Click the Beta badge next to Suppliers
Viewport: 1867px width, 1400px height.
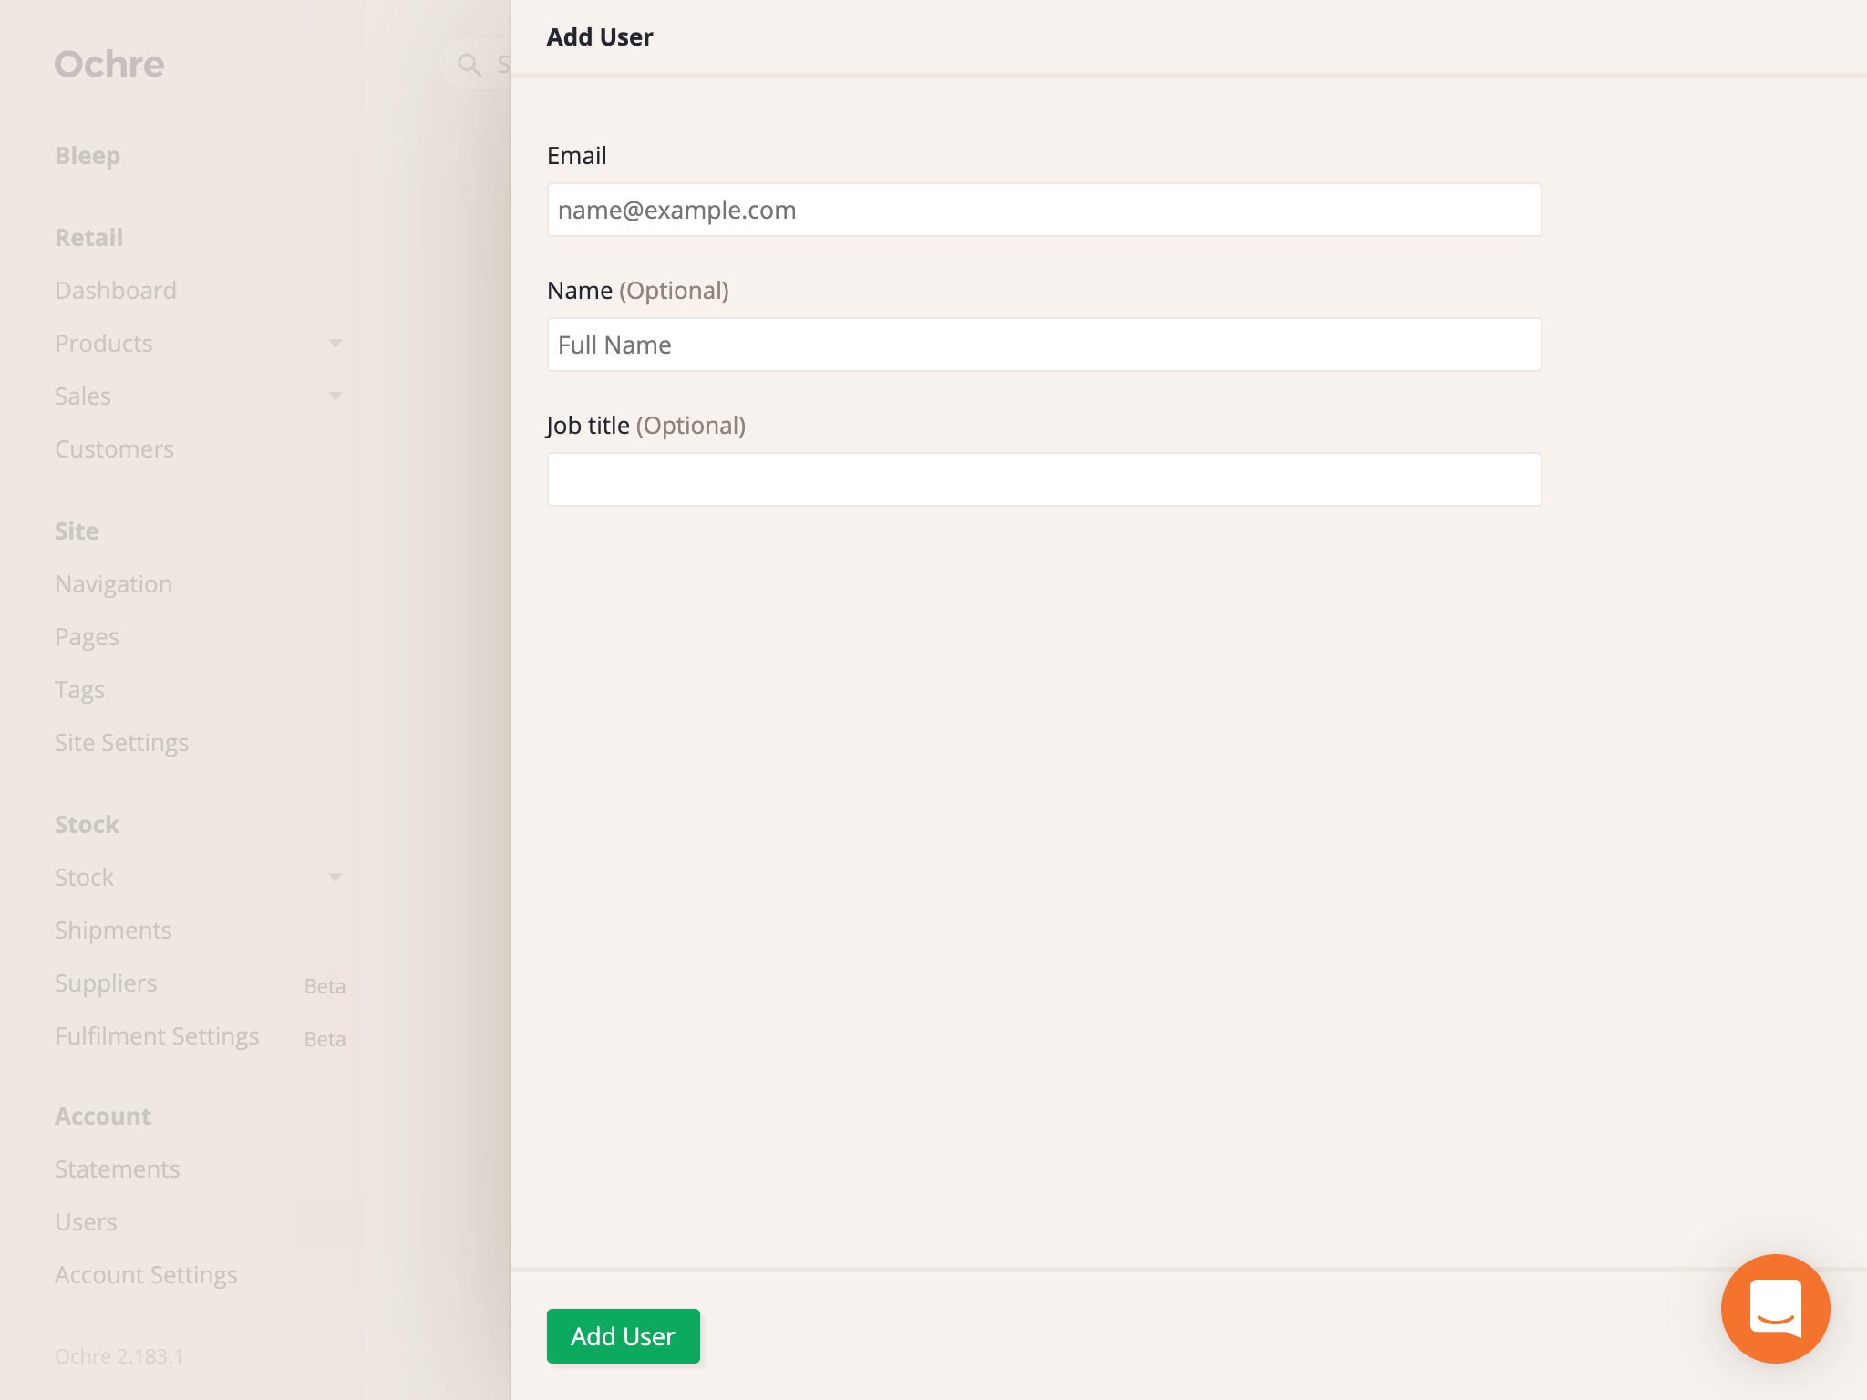pyautogui.click(x=325, y=986)
